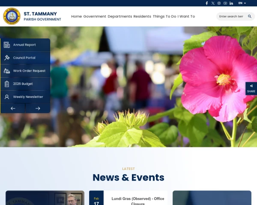Click the St. Tammany Parish seal logo
Image resolution: width=257 pixels, height=205 pixels.
tap(12, 16)
